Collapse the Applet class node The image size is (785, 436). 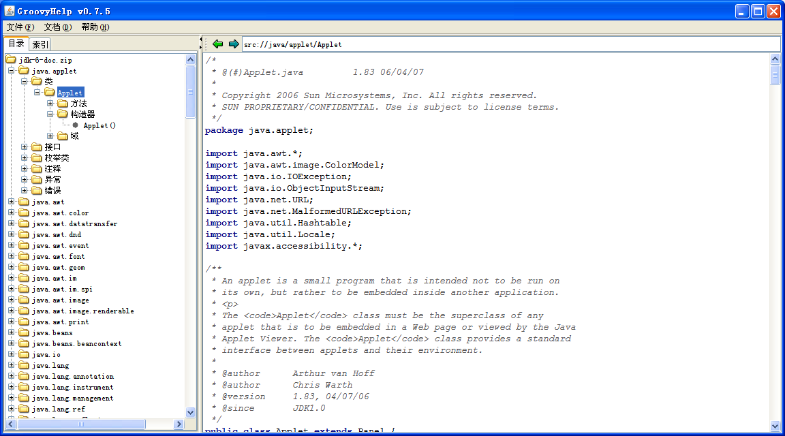click(x=37, y=92)
